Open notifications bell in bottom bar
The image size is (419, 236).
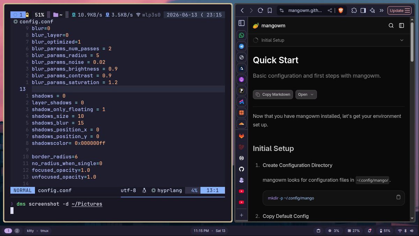pyautogui.click(x=369, y=231)
